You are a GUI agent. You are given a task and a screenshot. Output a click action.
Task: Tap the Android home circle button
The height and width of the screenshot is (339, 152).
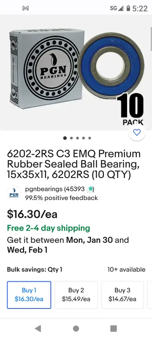click(76, 328)
